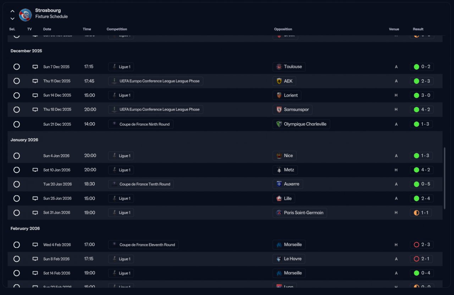The image size is (454, 295).
Task: Click the Paris Saint-Germain club badge
Action: point(279,213)
